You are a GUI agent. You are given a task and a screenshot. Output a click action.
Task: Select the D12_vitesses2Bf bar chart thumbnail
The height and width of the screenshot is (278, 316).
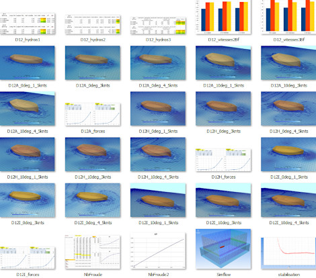pyautogui.click(x=223, y=17)
